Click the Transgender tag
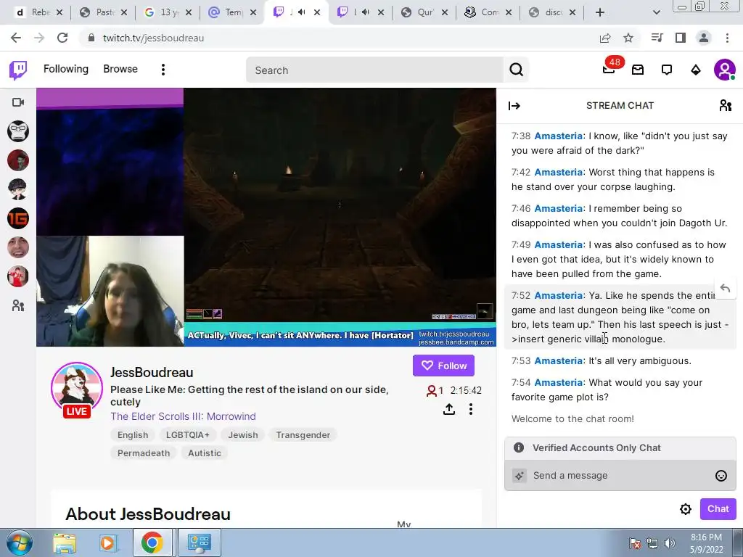Image resolution: width=743 pixels, height=557 pixels. pos(303,435)
